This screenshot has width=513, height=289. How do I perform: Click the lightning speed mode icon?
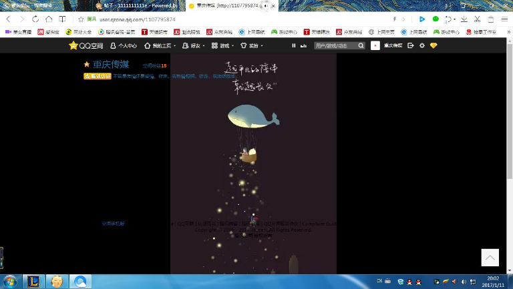coord(395,19)
